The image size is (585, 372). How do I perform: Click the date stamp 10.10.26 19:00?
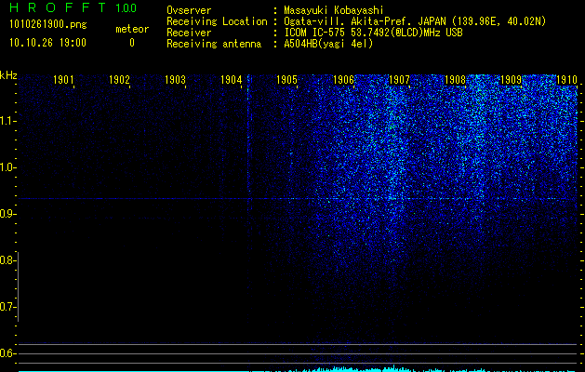click(47, 43)
